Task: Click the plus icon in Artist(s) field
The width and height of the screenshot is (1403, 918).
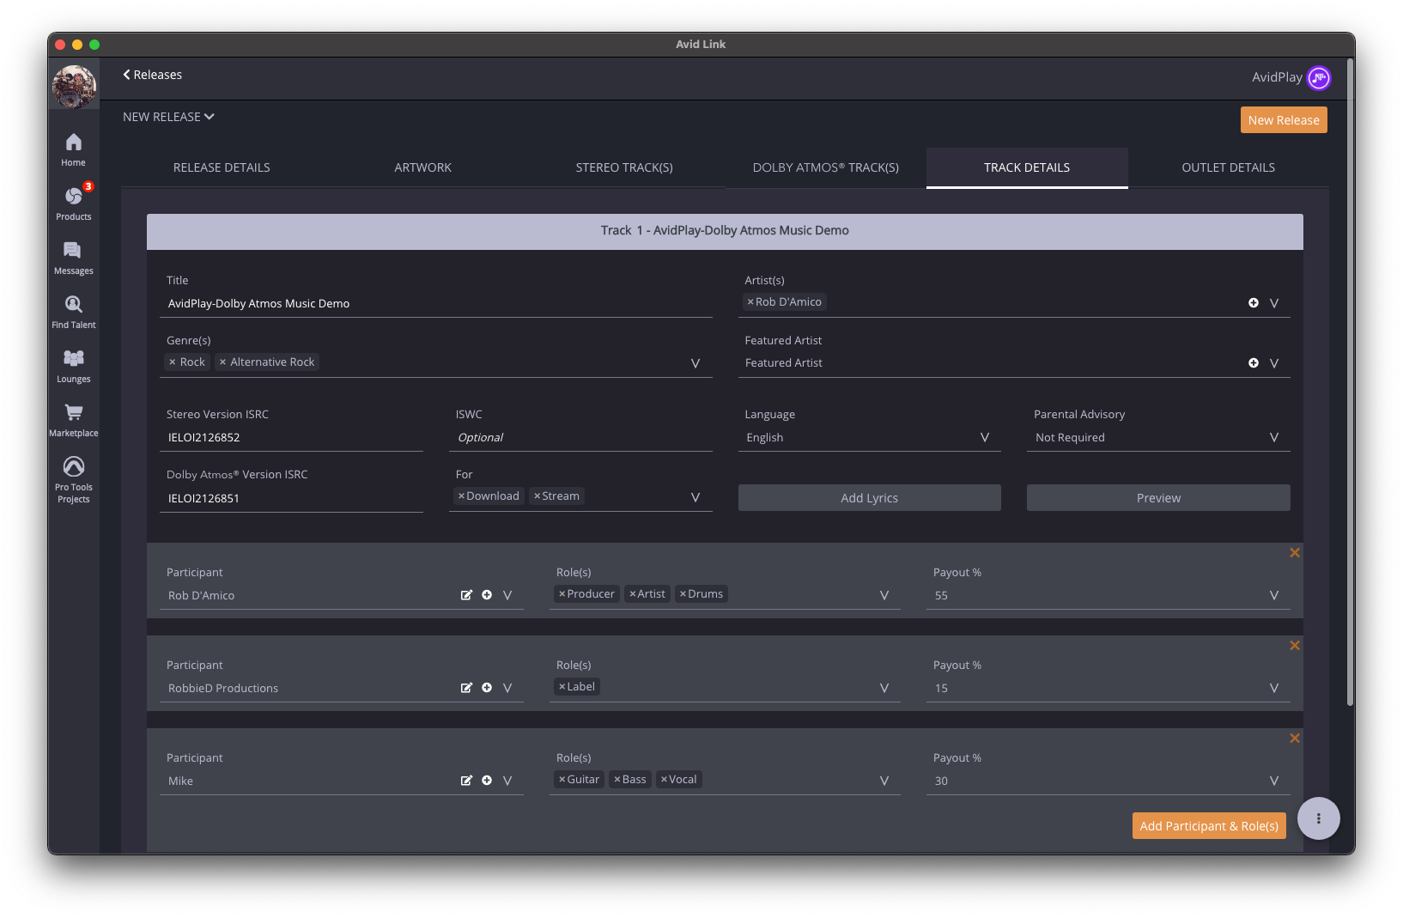Action: [1254, 303]
